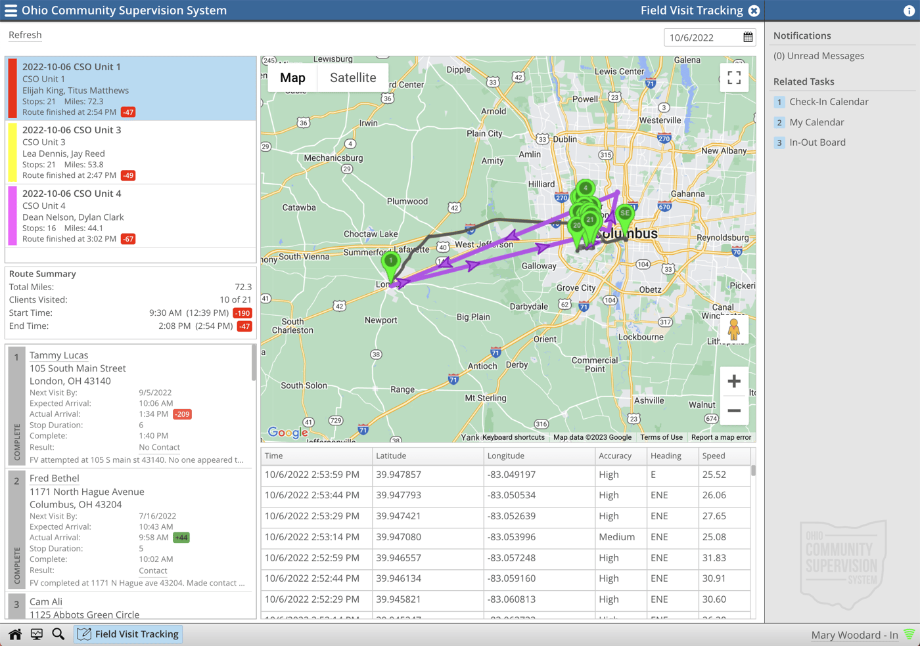Click the green Wi-Fi connection icon
The width and height of the screenshot is (920, 646).
point(909,634)
